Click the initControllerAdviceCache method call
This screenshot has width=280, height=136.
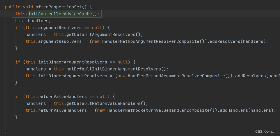[60, 14]
